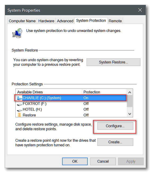Click the FOXTROT (F:) drive icon
The height and width of the screenshot is (173, 151).
point(19,104)
